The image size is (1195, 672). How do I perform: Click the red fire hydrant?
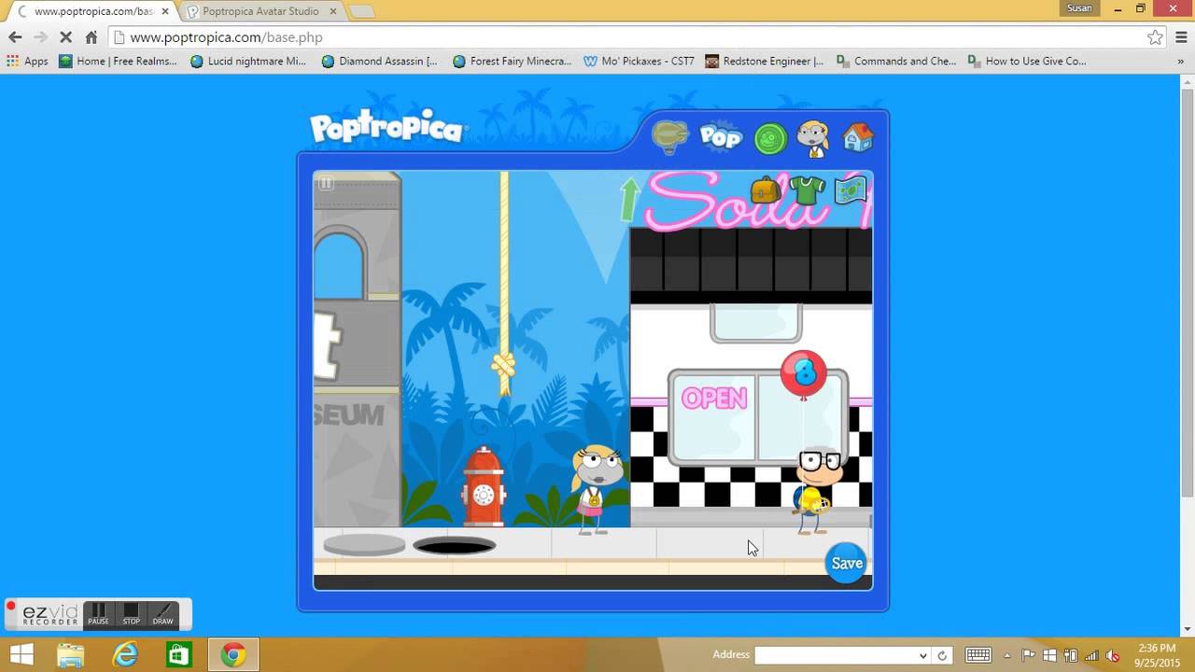point(484,486)
